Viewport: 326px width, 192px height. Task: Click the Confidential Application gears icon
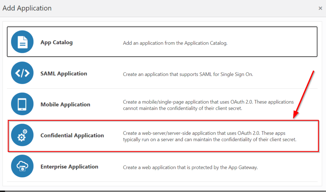coord(22,135)
